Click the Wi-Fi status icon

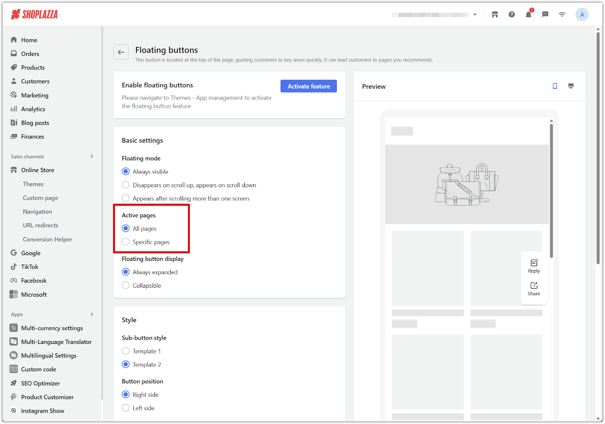click(x=562, y=14)
